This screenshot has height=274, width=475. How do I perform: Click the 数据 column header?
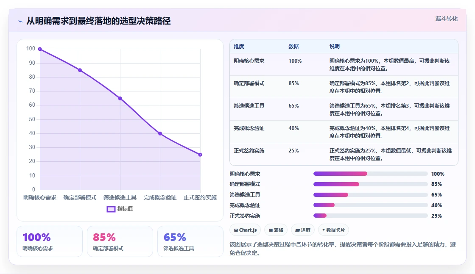pos(293,47)
